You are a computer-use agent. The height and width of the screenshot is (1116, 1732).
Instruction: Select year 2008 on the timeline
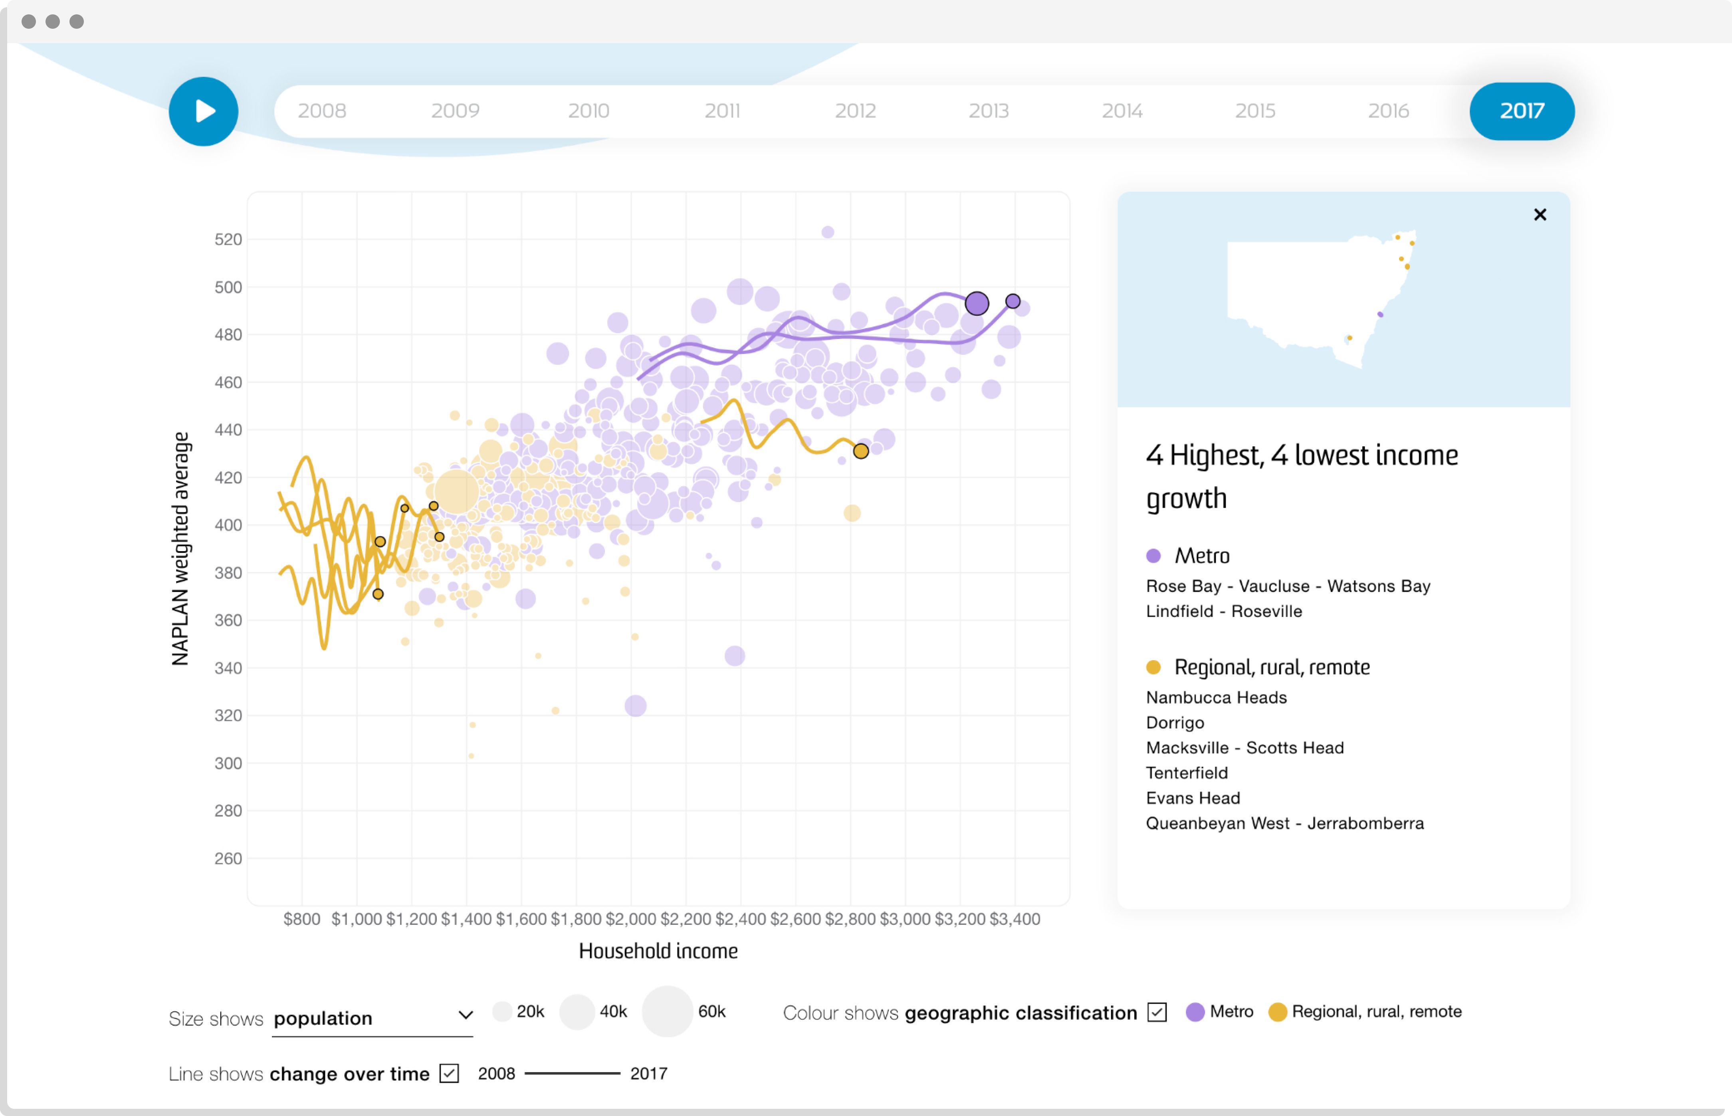pyautogui.click(x=323, y=111)
